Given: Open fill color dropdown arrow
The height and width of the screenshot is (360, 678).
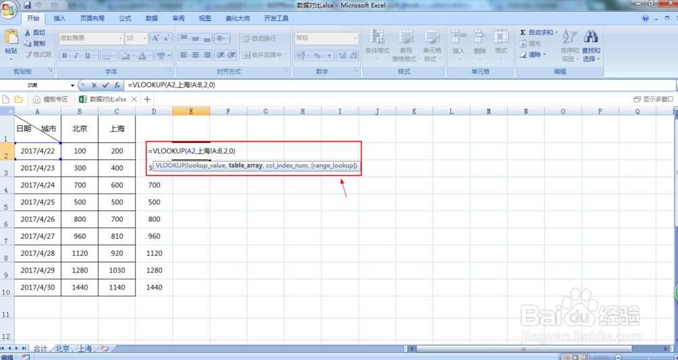Looking at the screenshot, I should point(133,55).
